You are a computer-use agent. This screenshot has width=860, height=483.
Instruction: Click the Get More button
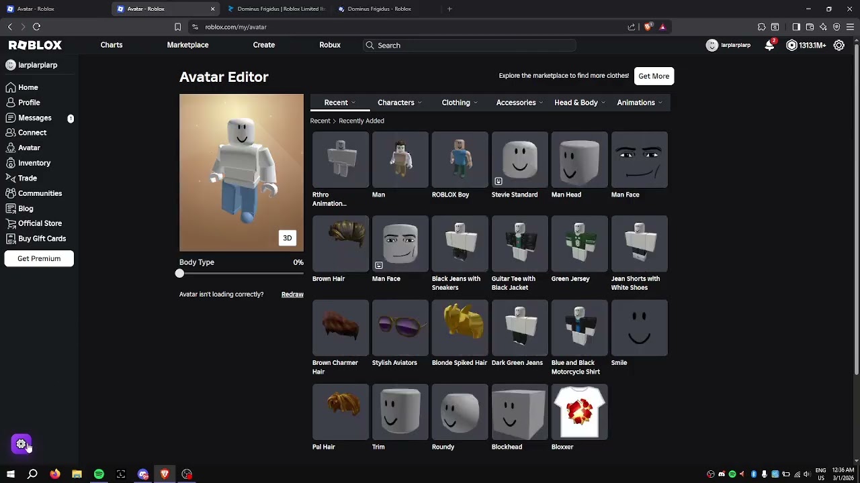pos(654,76)
